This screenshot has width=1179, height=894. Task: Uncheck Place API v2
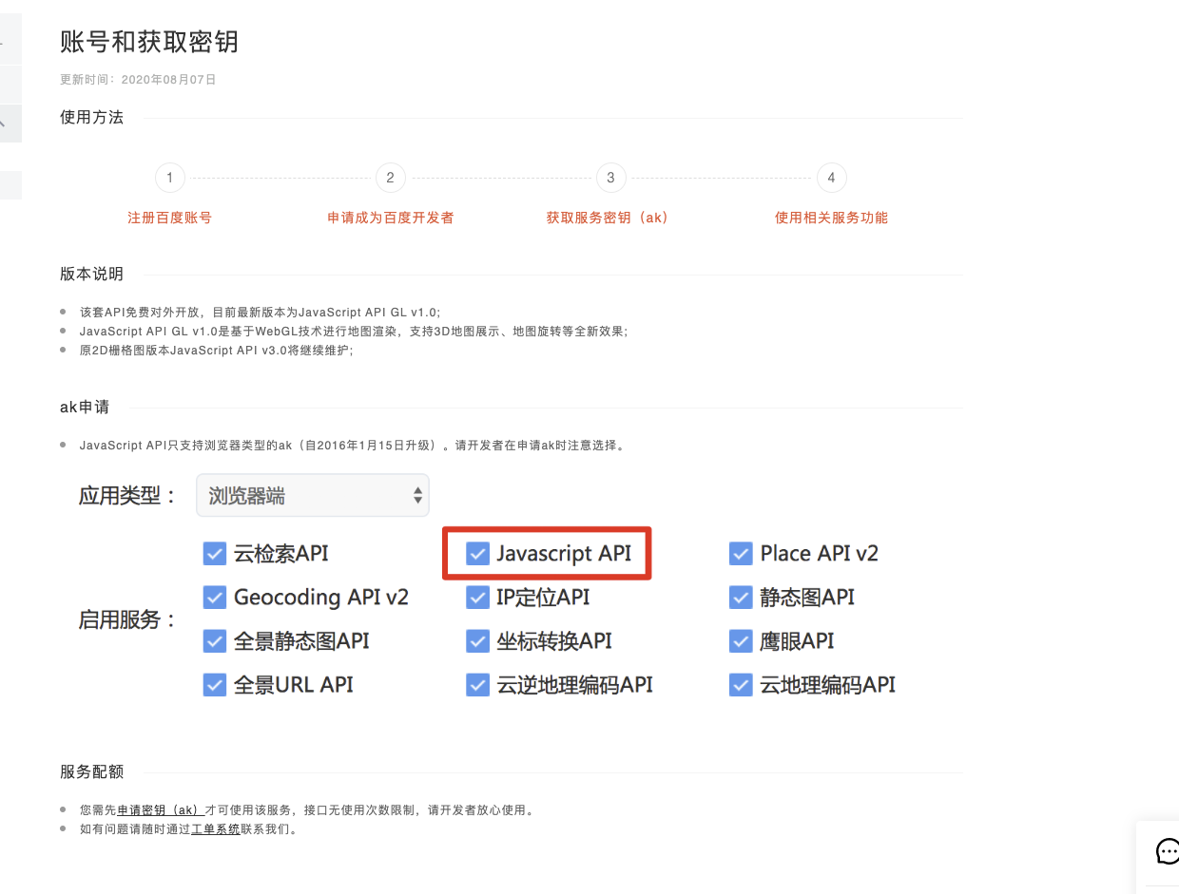pyautogui.click(x=741, y=553)
